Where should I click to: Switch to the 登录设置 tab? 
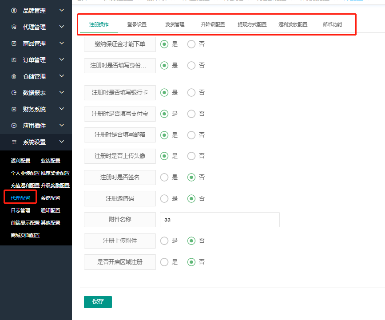point(137,25)
